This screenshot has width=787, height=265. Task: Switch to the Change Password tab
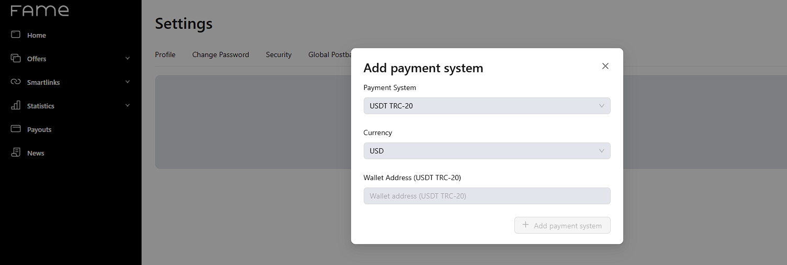220,54
